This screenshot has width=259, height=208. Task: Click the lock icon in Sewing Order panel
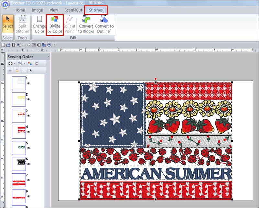(17, 70)
